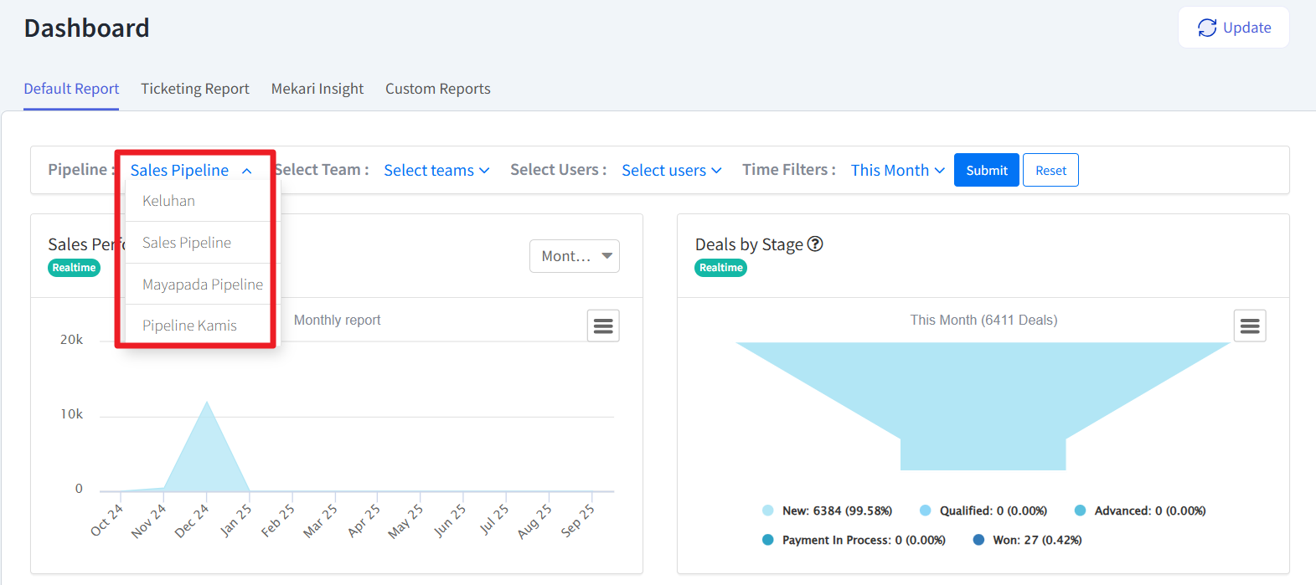
Task: Expand the Select users dropdown
Action: (x=671, y=170)
